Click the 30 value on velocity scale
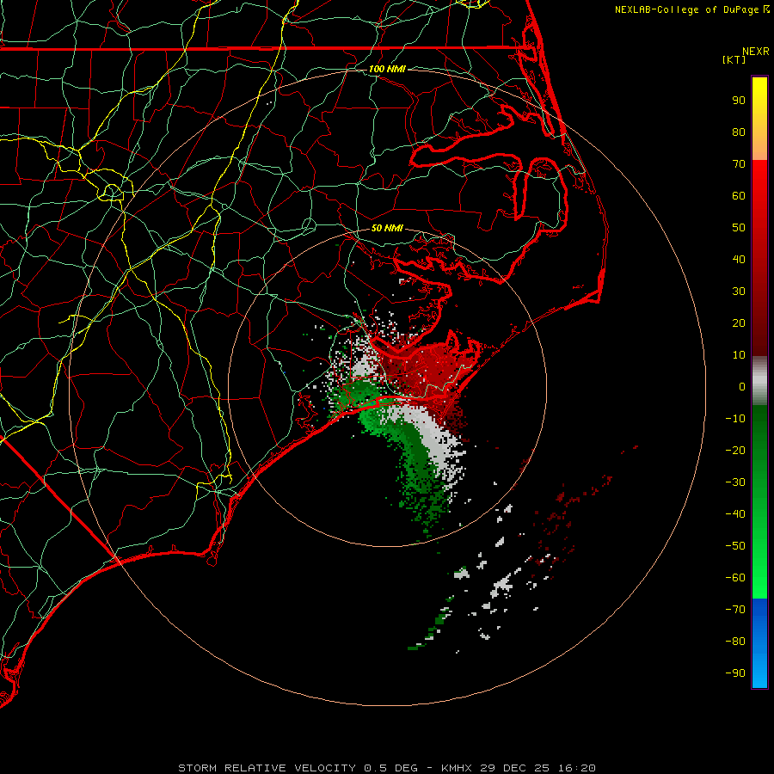This screenshot has width=774, height=774. pos(739,292)
